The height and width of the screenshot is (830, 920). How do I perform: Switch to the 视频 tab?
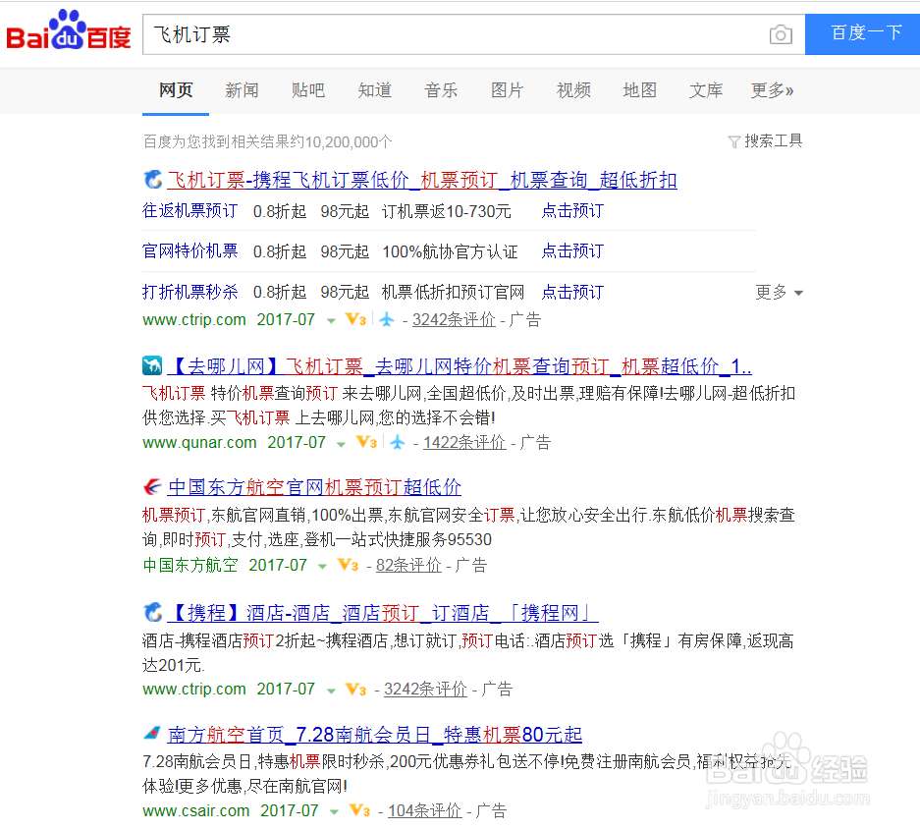pyautogui.click(x=573, y=89)
